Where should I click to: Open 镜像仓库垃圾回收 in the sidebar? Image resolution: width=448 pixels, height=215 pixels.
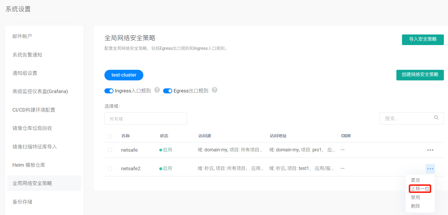[x=32, y=128]
